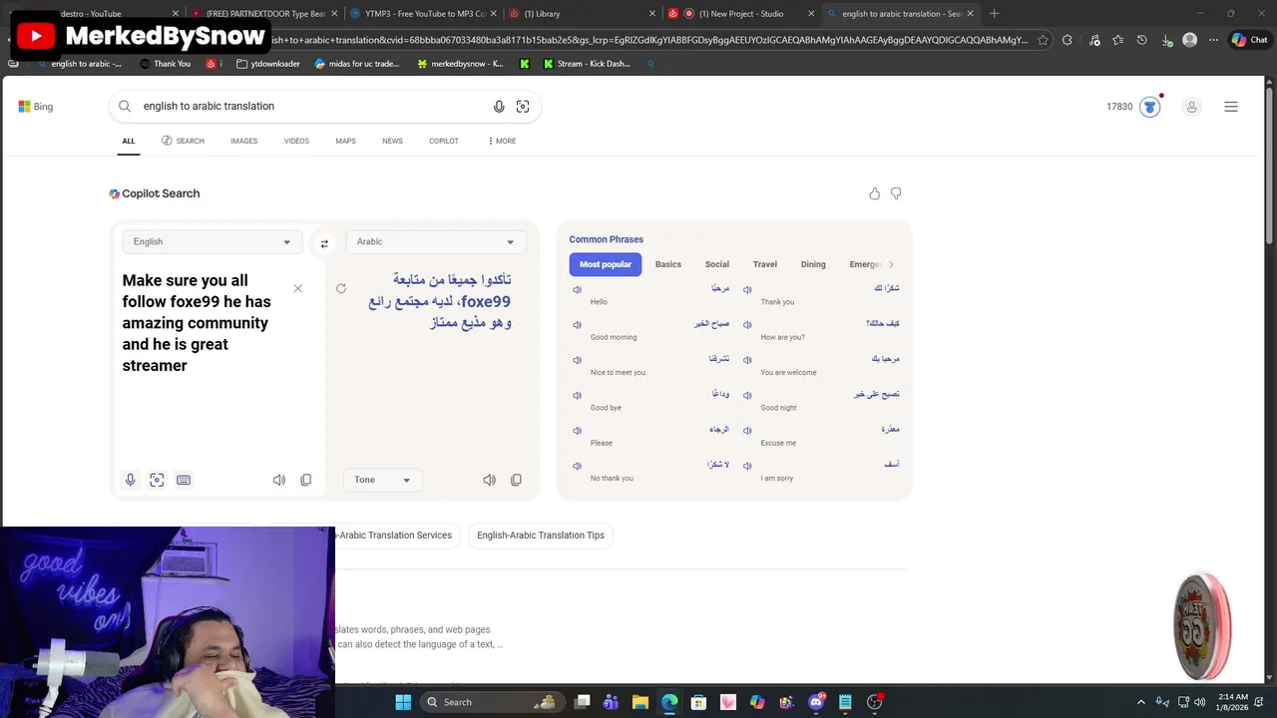Image resolution: width=1277 pixels, height=718 pixels.
Task: Expand the MORE search options menu
Action: pos(502,141)
